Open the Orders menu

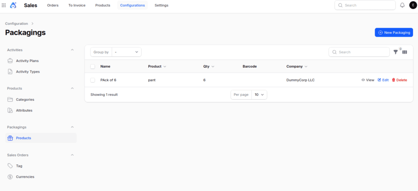(x=53, y=5)
